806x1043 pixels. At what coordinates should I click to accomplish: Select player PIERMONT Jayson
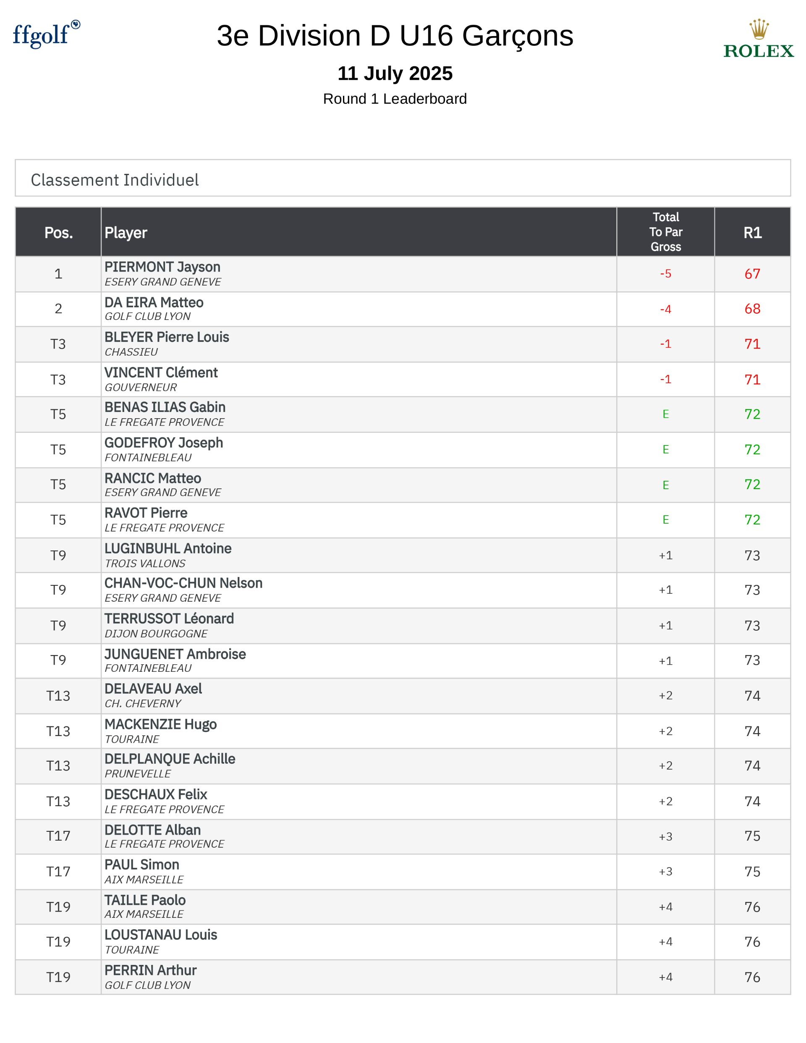(162, 267)
